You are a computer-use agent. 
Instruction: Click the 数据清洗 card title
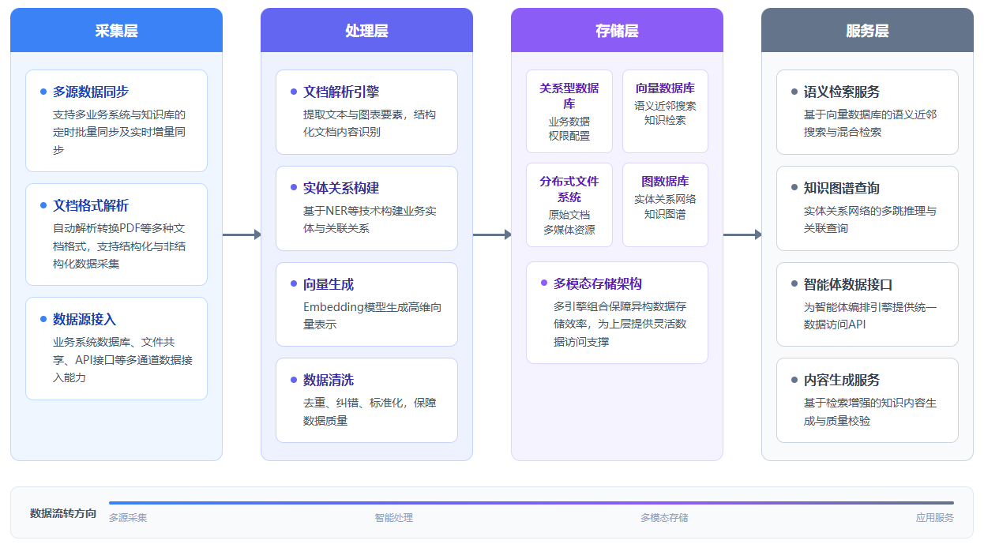tap(329, 381)
